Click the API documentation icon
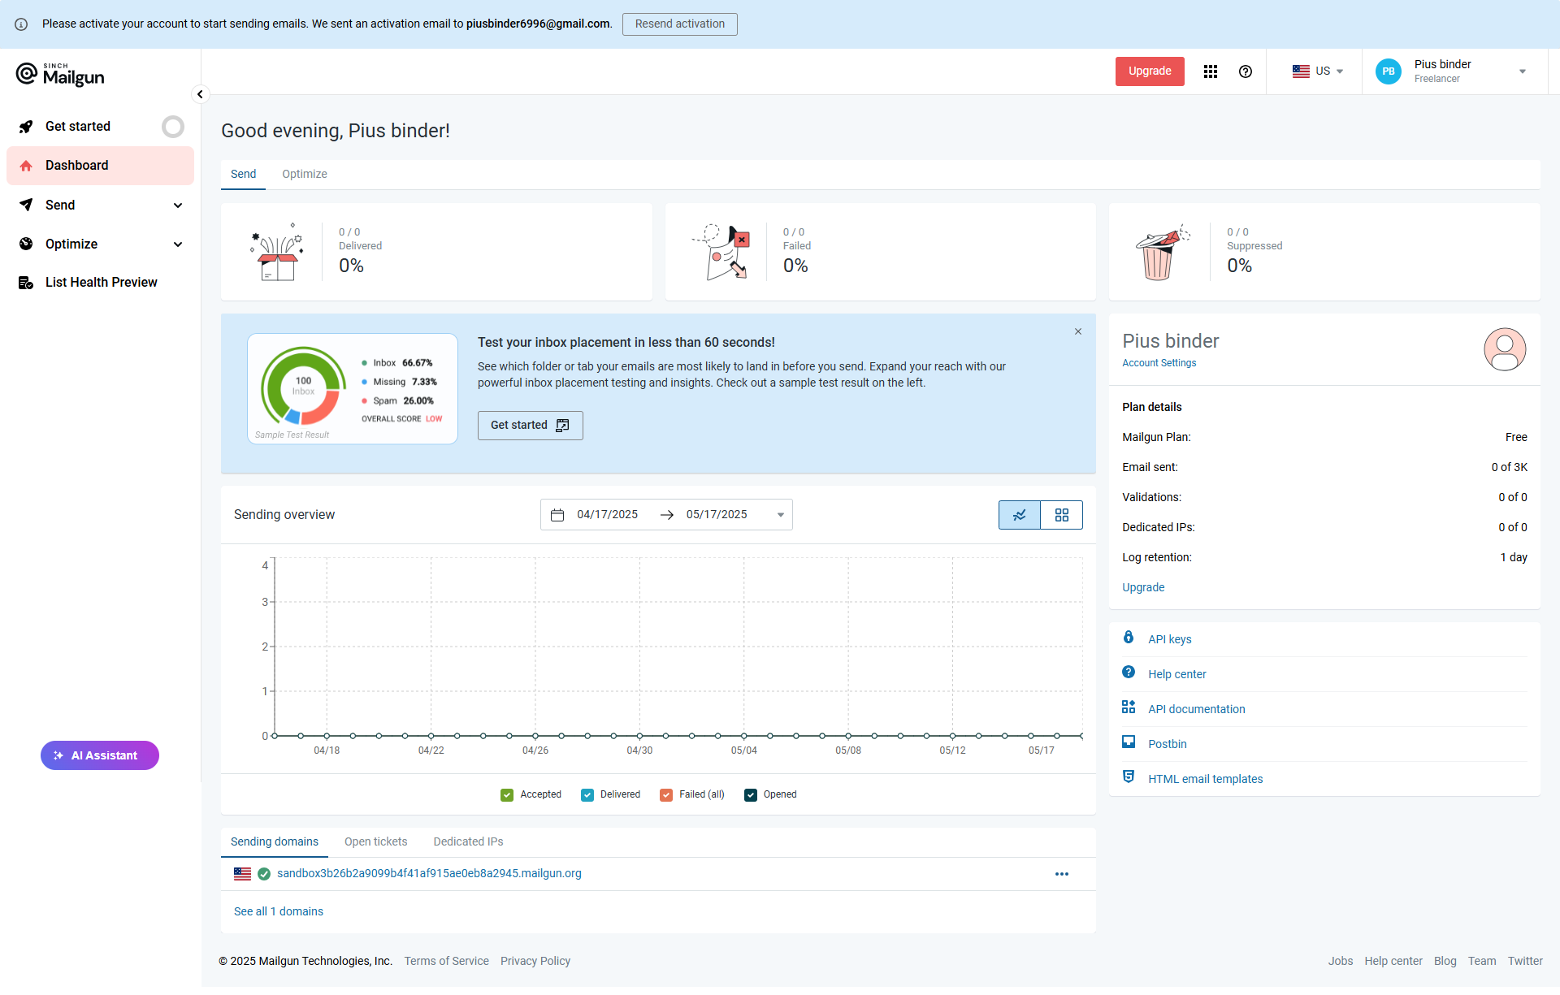1560x995 pixels. click(1129, 707)
